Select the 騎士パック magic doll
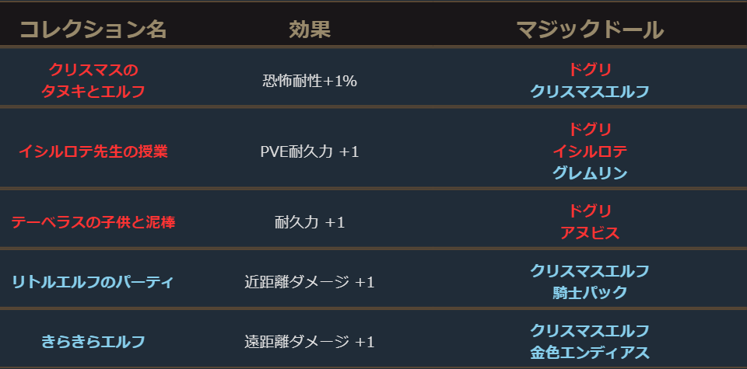The height and width of the screenshot is (369, 747). pos(590,293)
